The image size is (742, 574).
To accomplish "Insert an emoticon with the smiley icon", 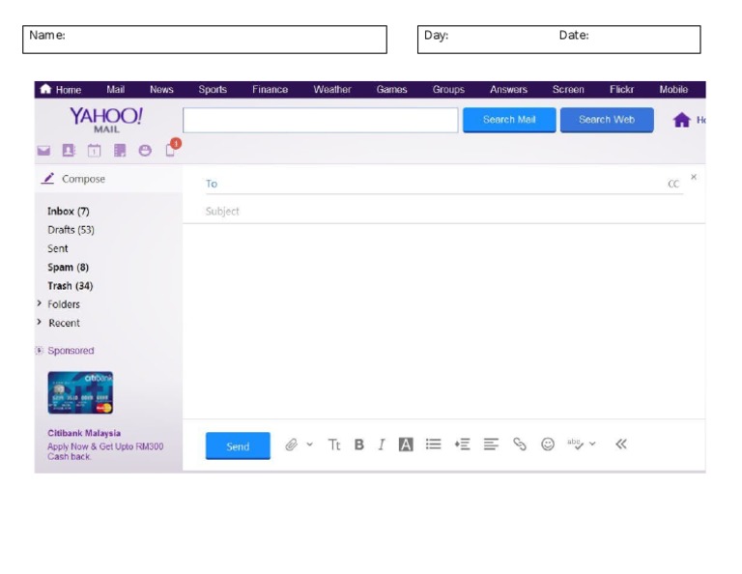I will [x=548, y=445].
